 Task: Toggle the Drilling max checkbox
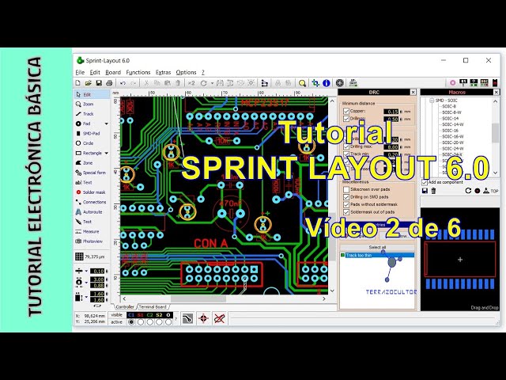[346, 146]
